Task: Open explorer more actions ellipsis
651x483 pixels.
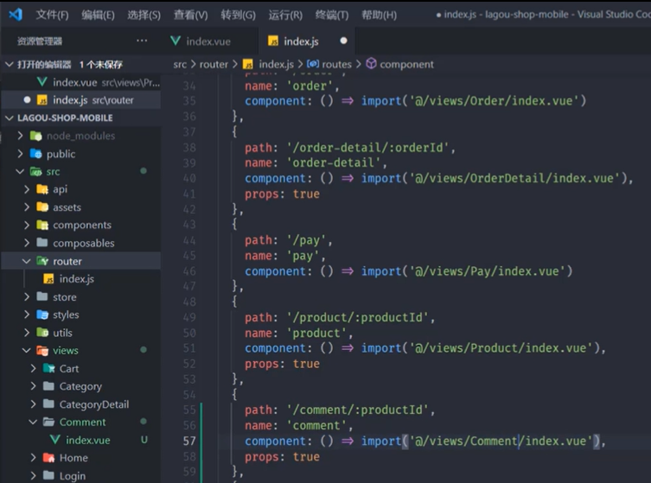Action: (x=142, y=41)
